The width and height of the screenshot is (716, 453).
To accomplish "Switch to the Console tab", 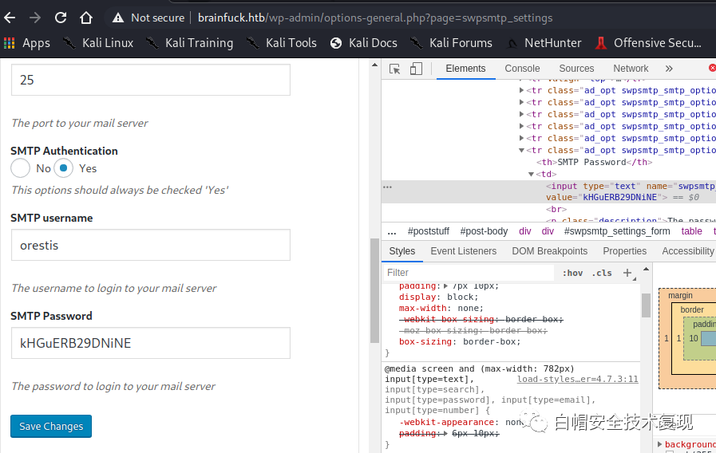I will pyautogui.click(x=522, y=69).
